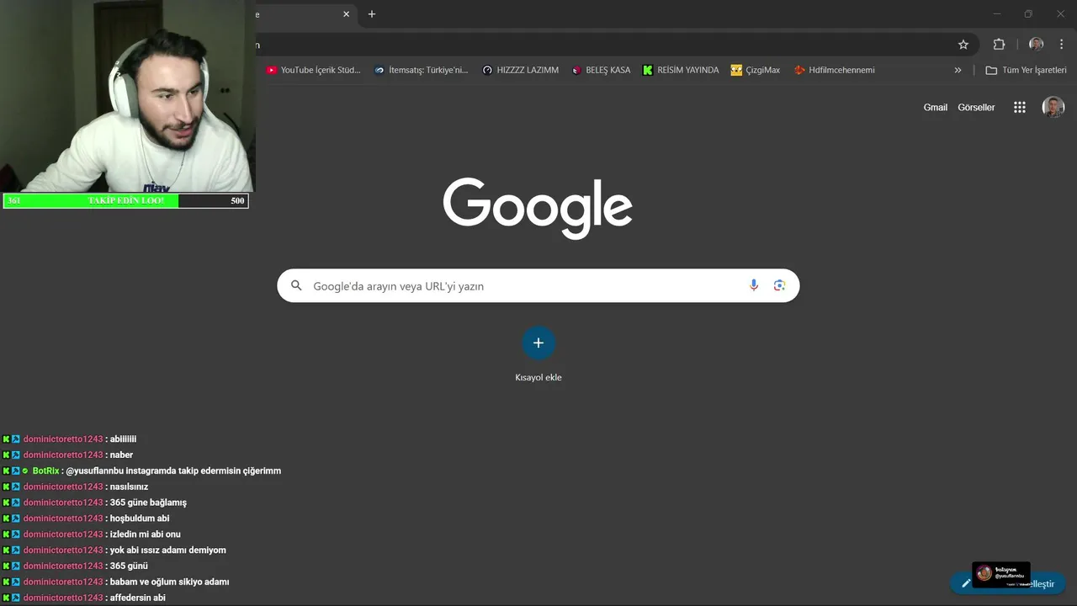
Task: Expand hidden bookmarks chevron
Action: click(958, 70)
